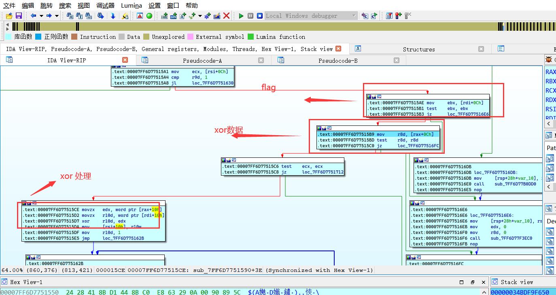Viewport: 556px width, 295px height.
Task: Open the Lumina menu
Action: tap(132, 5)
